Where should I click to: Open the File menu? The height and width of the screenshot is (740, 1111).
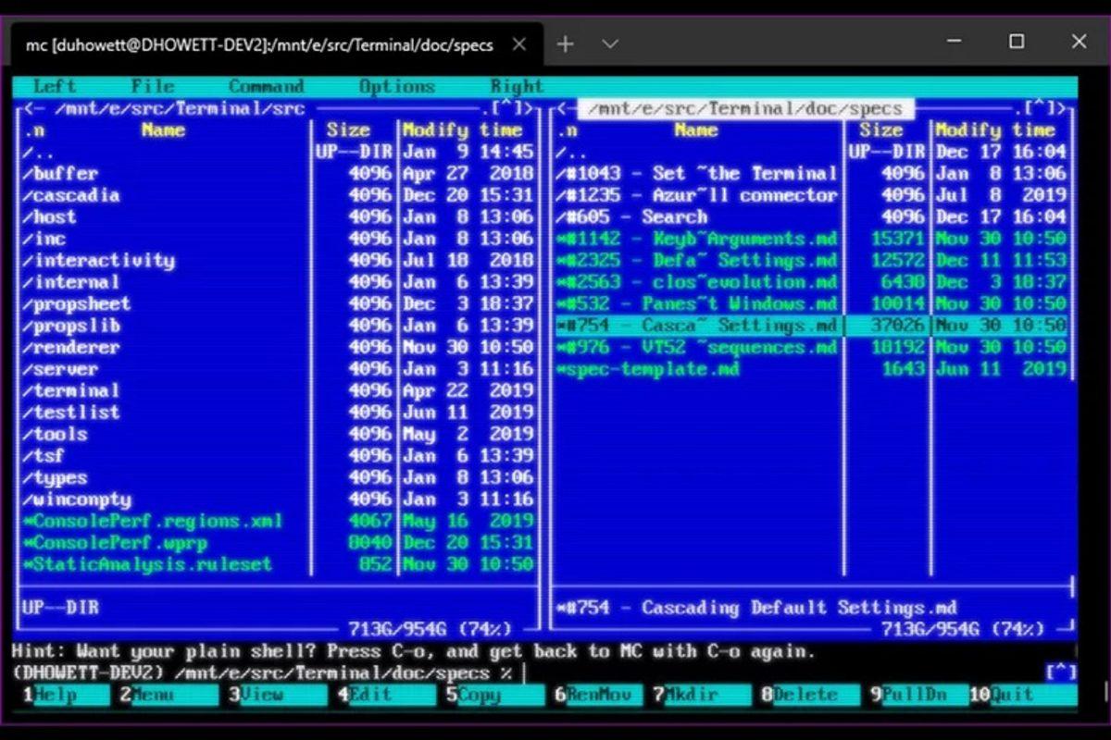(x=152, y=86)
